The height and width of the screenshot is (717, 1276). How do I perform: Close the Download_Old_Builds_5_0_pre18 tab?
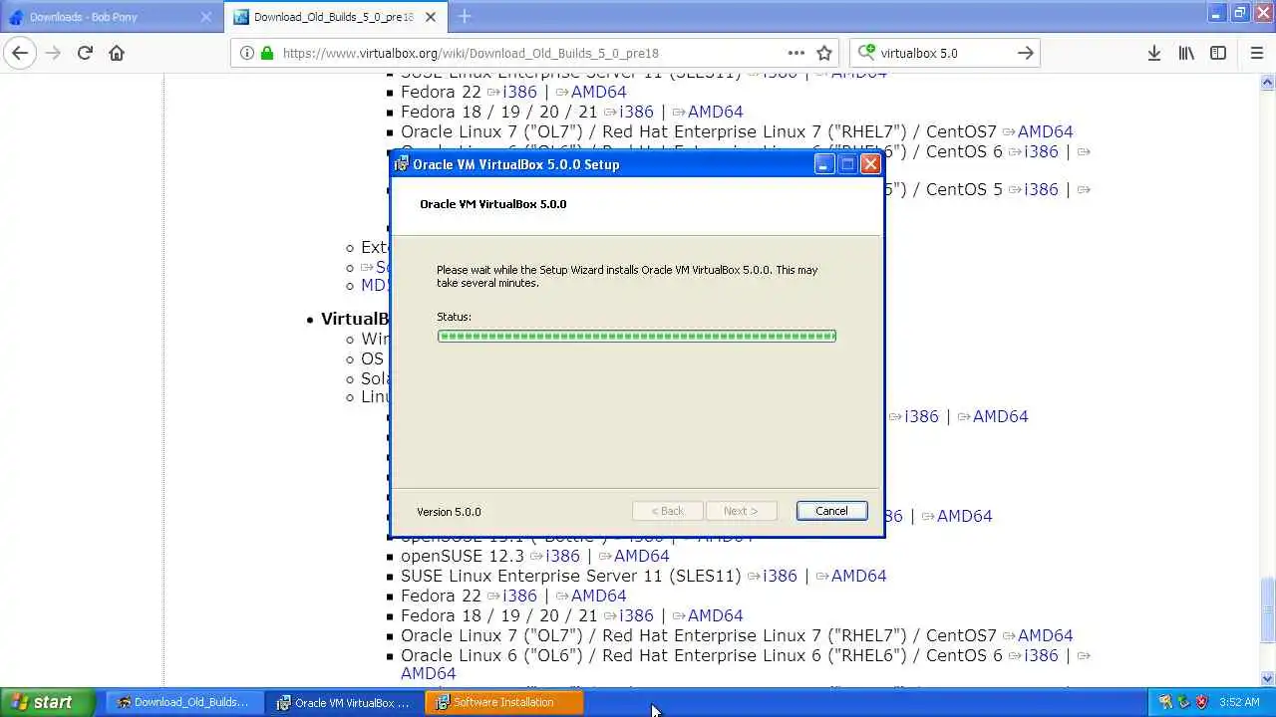(431, 17)
